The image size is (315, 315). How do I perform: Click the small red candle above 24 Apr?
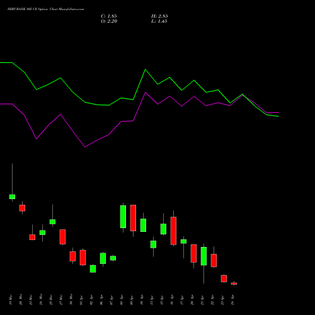(234, 283)
